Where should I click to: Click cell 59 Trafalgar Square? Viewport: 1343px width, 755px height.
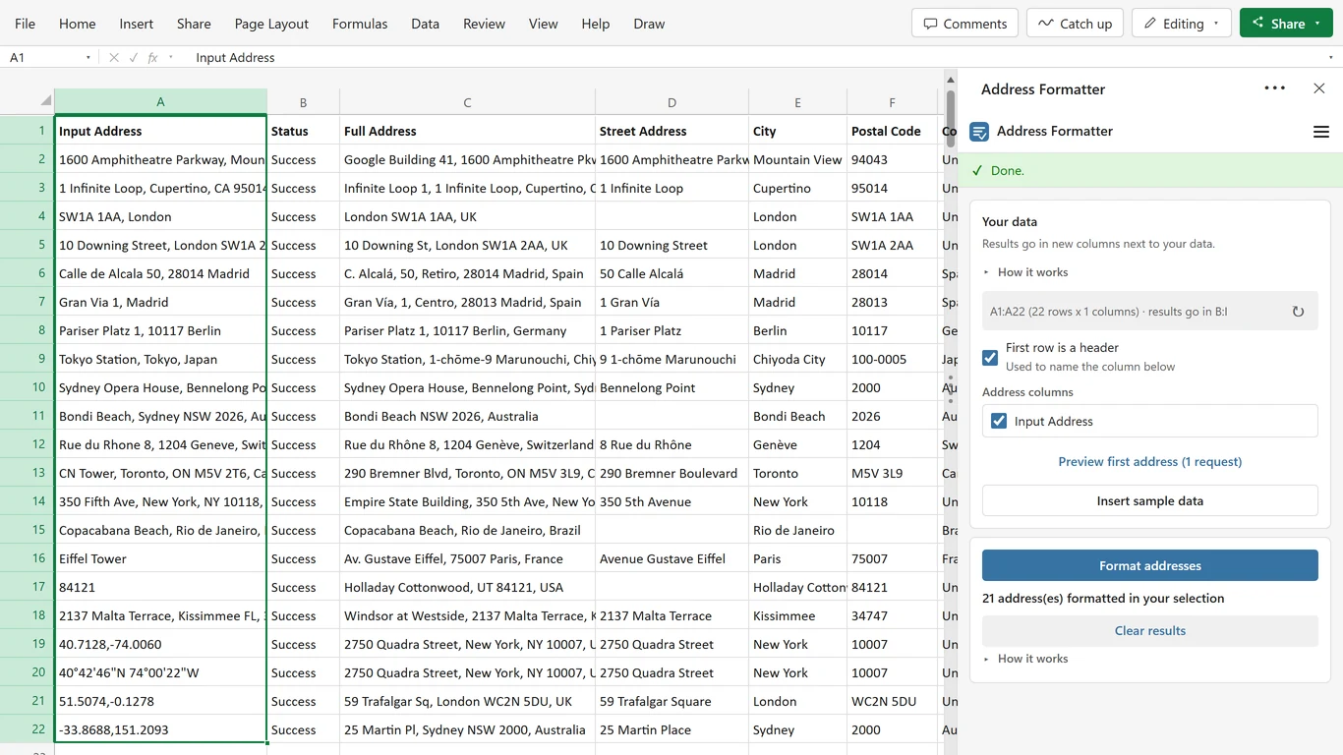(671, 701)
